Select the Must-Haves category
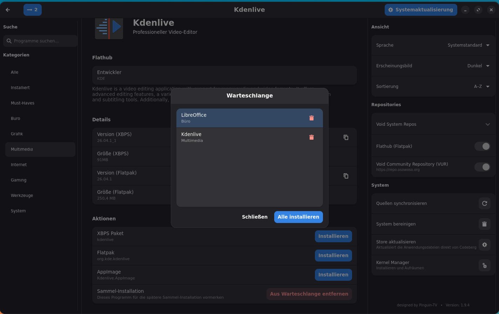Screen dimensions: 499x314 (40, 103)
